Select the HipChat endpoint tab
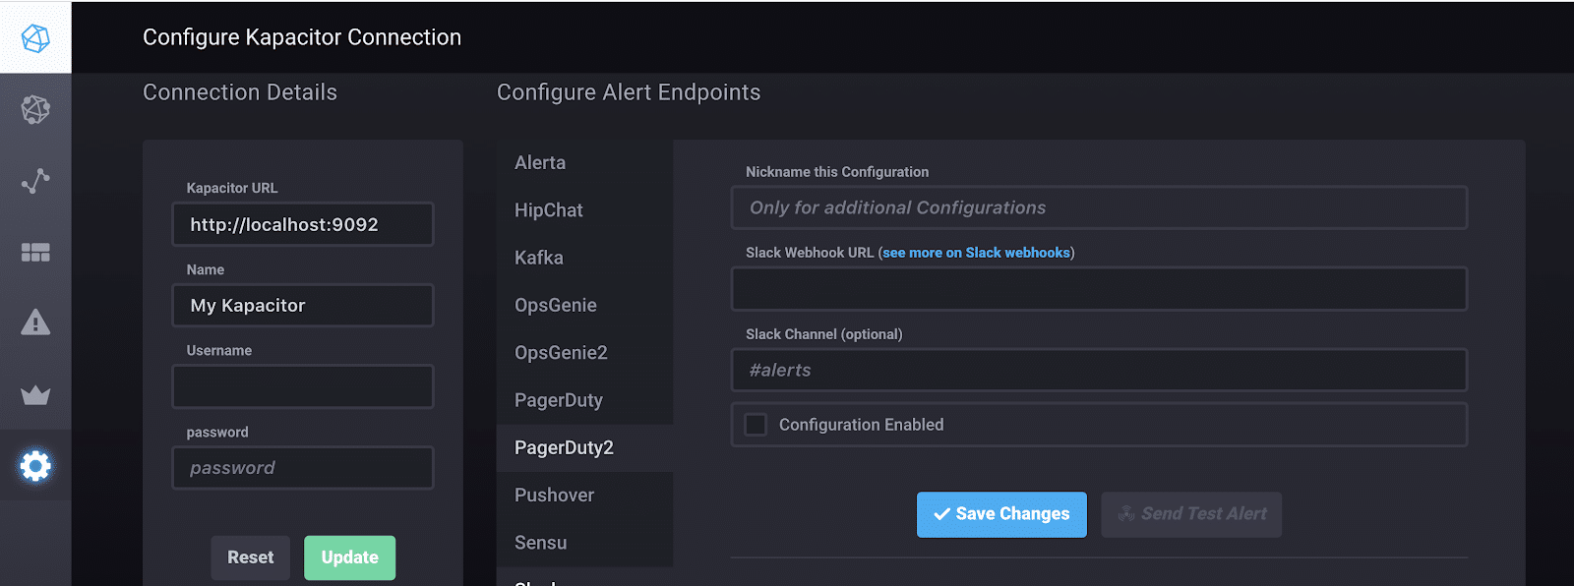 pos(549,210)
